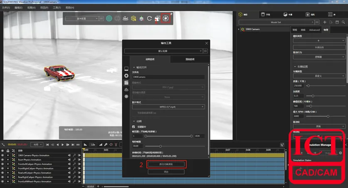Click the red trash icon in timeline toolbar

[x=116, y=144]
